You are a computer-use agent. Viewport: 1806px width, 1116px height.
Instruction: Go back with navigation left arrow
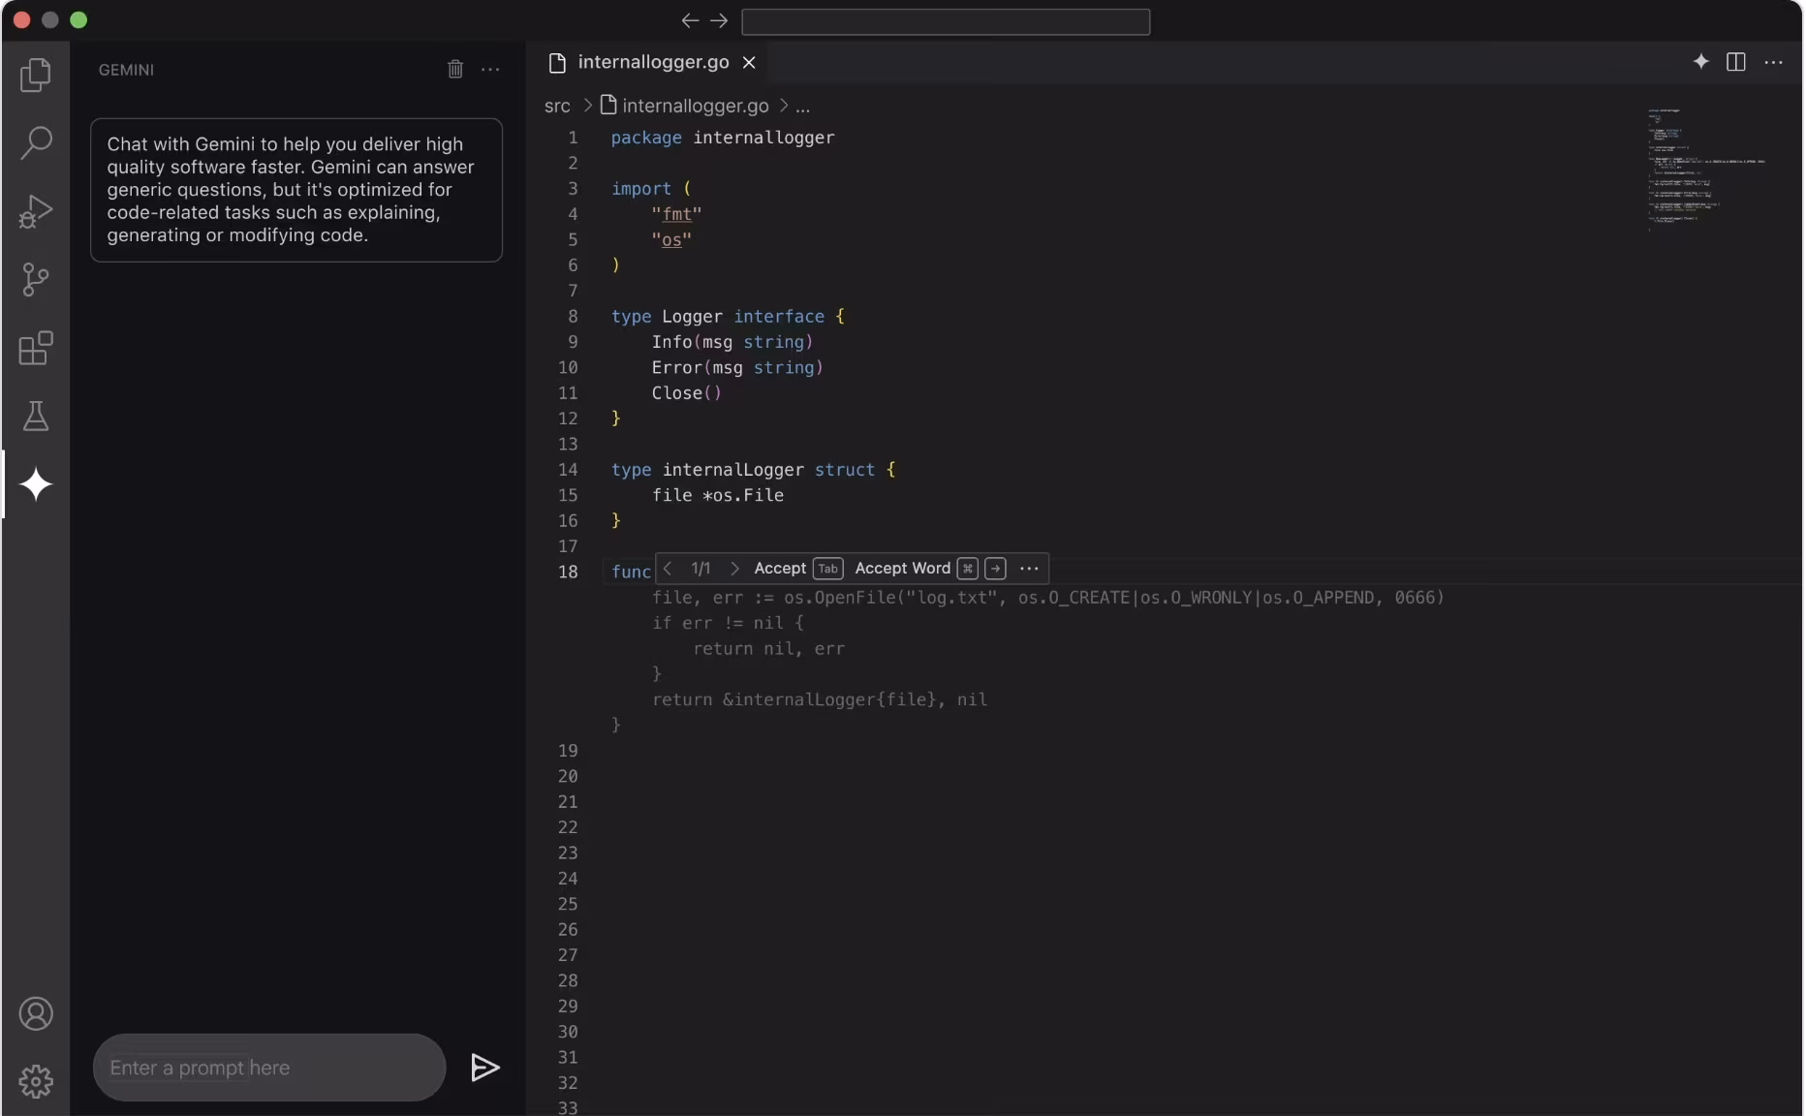(x=690, y=20)
